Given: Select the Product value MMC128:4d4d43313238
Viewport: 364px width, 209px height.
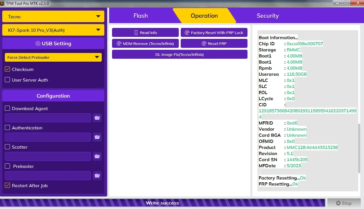Looking at the screenshot, I should [312, 147].
